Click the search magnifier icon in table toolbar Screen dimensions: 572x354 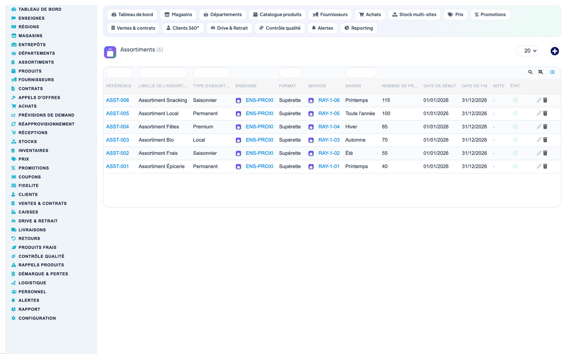(530, 72)
